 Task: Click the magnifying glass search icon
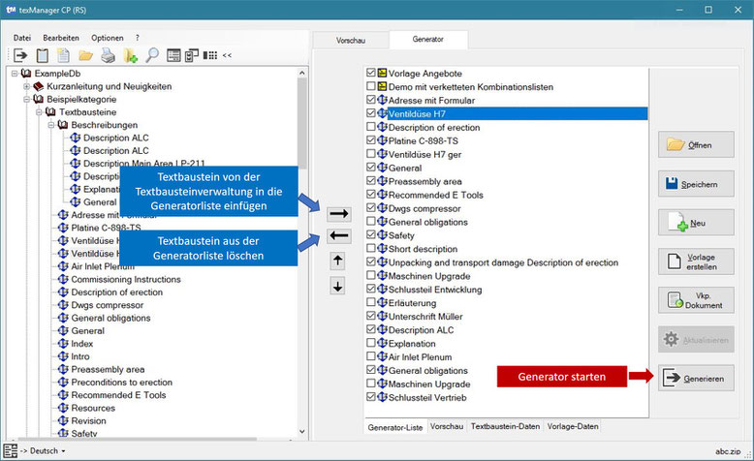pos(152,55)
